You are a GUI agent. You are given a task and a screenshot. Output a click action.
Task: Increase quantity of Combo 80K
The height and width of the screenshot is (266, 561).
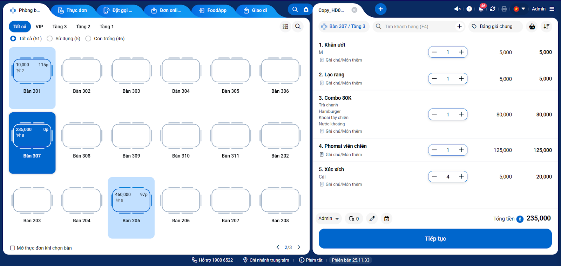point(461,114)
